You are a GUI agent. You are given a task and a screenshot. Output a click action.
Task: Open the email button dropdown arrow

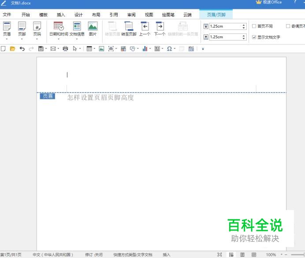click(x=58, y=48)
